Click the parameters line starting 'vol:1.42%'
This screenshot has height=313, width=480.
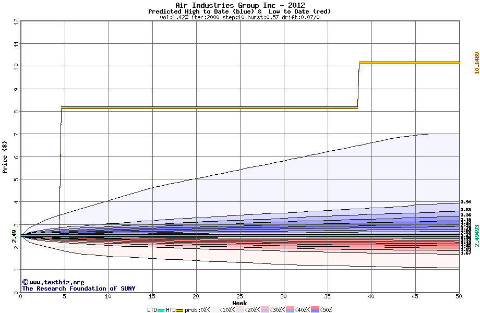point(239,17)
